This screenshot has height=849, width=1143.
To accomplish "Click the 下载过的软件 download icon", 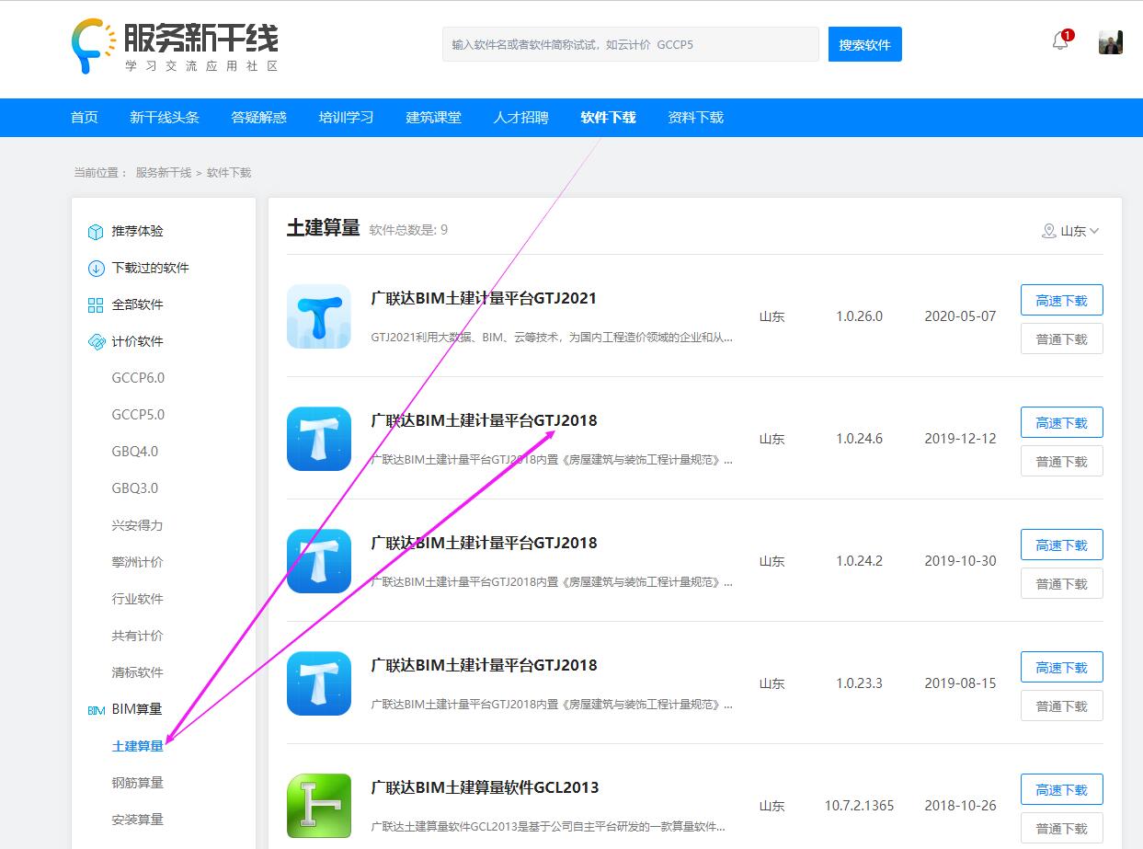I will [x=96, y=269].
